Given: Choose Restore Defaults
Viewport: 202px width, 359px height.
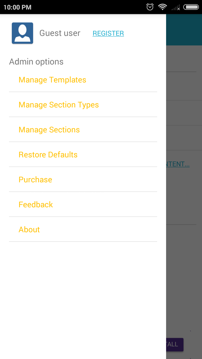Looking at the screenshot, I should 48,155.
